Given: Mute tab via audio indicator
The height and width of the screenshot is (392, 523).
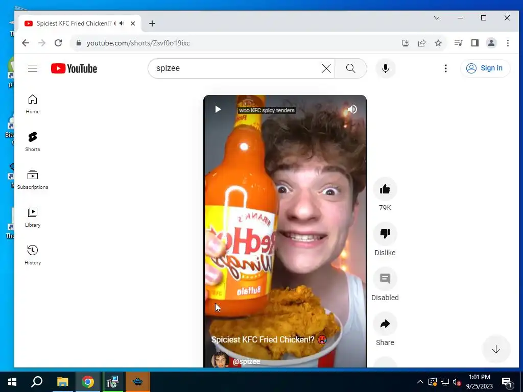Looking at the screenshot, I should (x=122, y=23).
